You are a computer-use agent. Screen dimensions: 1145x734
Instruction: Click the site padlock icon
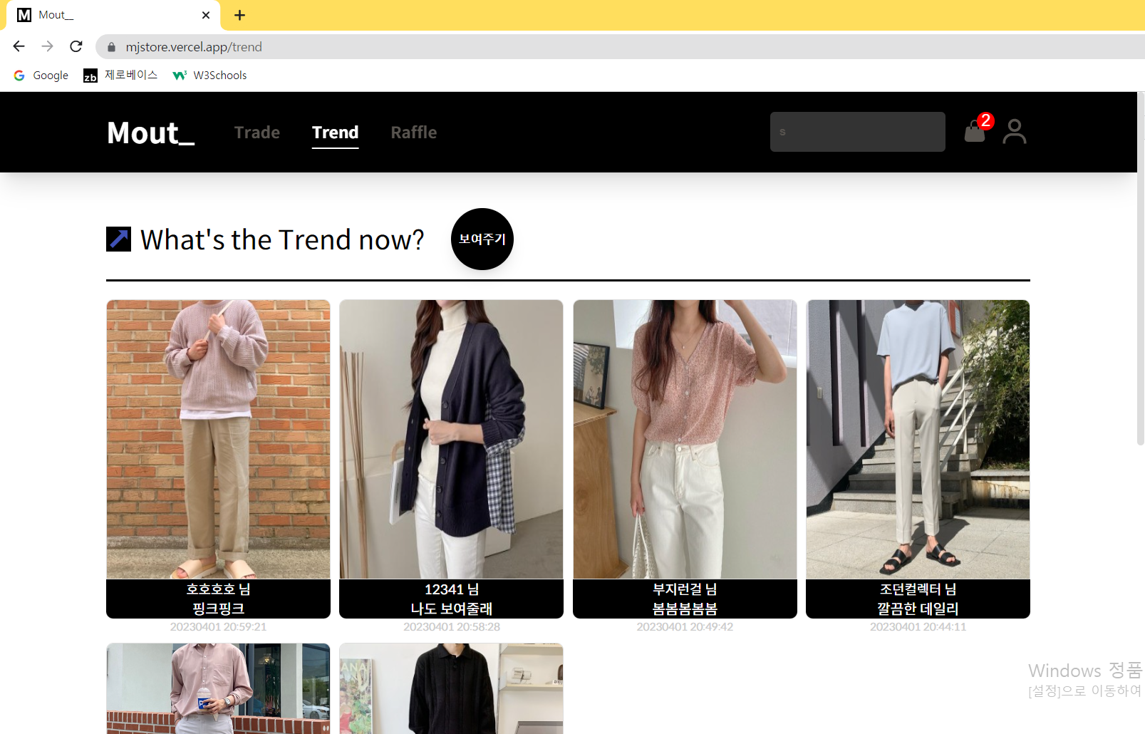click(111, 47)
